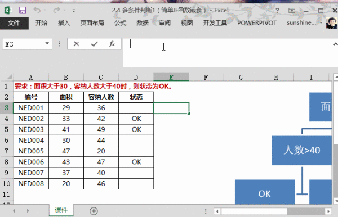Open Ribbon Display Options
338x217 pixels.
(292, 10)
